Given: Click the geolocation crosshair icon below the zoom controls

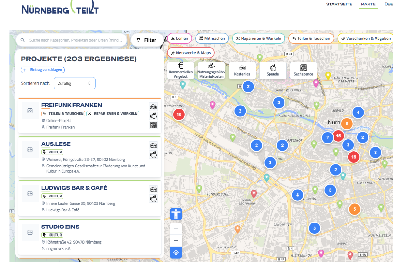Looking at the screenshot, I should tap(176, 253).
